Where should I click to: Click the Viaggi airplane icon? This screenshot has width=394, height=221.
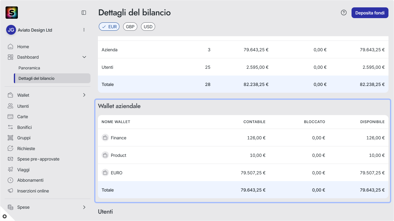[x=10, y=170]
